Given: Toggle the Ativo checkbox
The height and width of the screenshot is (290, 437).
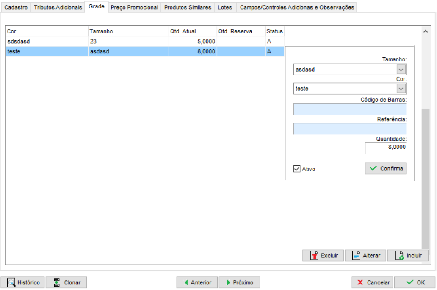Looking at the screenshot, I should (297, 169).
